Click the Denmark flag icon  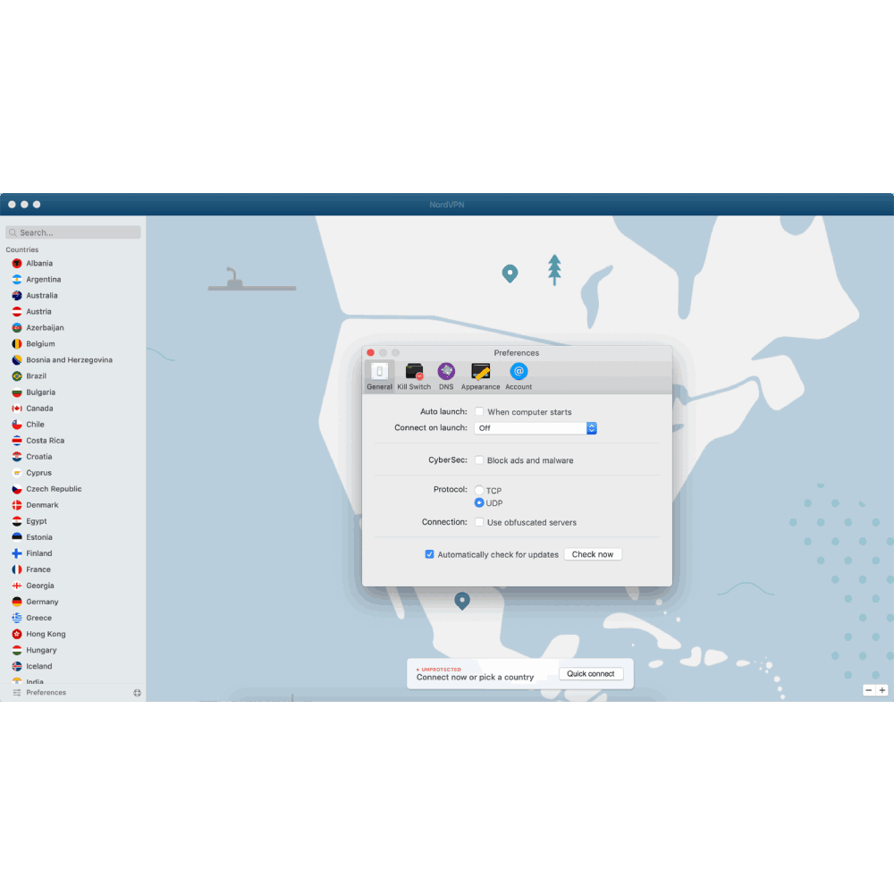pos(17,505)
